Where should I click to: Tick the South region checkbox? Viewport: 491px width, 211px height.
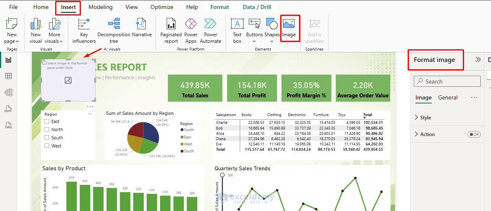click(47, 138)
